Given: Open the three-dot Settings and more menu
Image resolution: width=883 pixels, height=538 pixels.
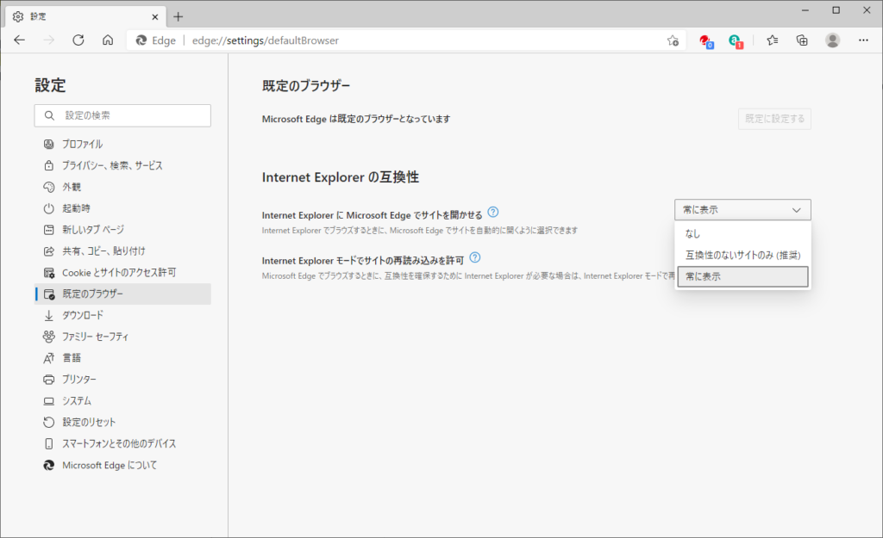Looking at the screenshot, I should tap(863, 40).
